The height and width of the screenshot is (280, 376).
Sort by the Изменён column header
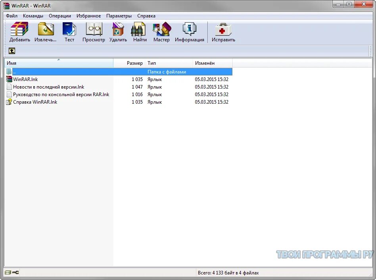(212, 63)
